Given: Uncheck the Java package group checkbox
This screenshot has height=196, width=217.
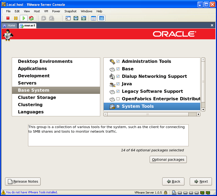Looking at the screenshot, I should (118, 84).
